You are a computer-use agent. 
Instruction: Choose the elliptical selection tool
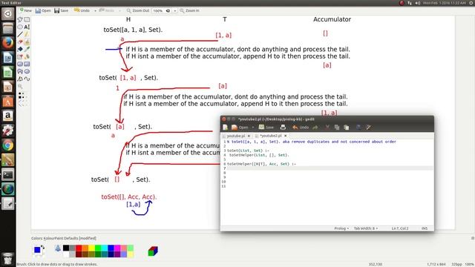[20, 27]
